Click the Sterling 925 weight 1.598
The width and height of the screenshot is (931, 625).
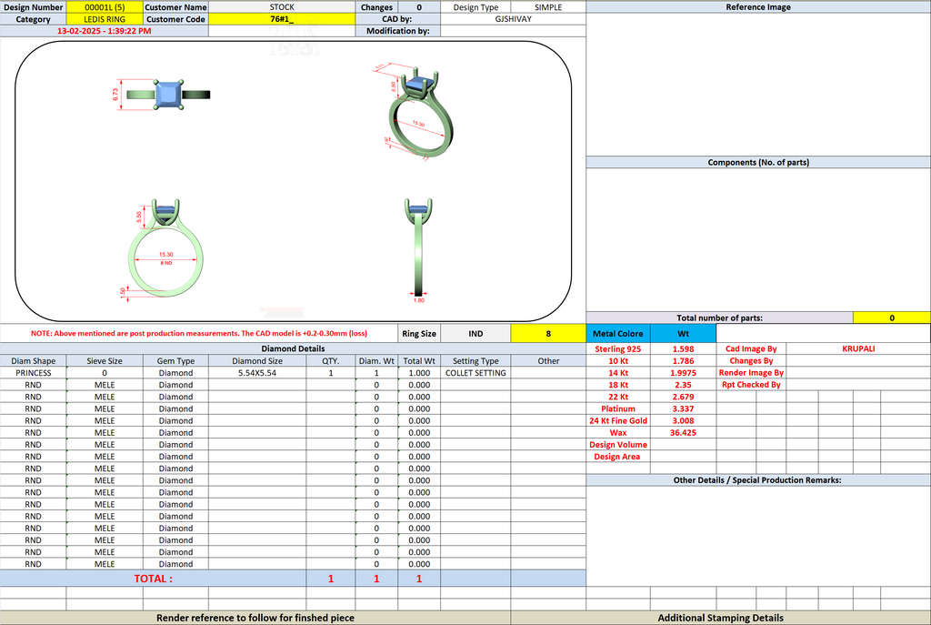684,348
